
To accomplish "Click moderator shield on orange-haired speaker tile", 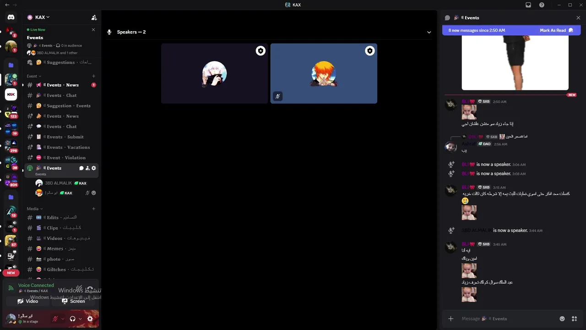I will (369, 51).
